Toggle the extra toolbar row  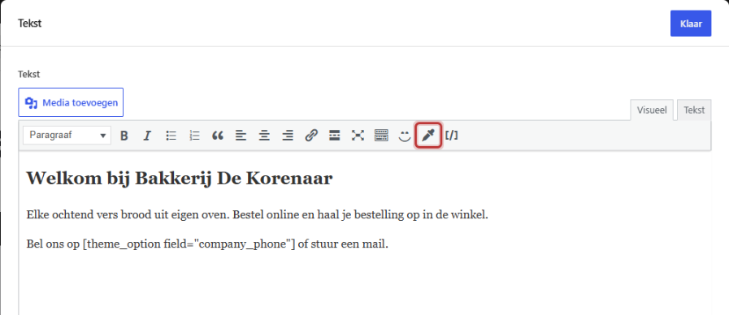point(381,136)
